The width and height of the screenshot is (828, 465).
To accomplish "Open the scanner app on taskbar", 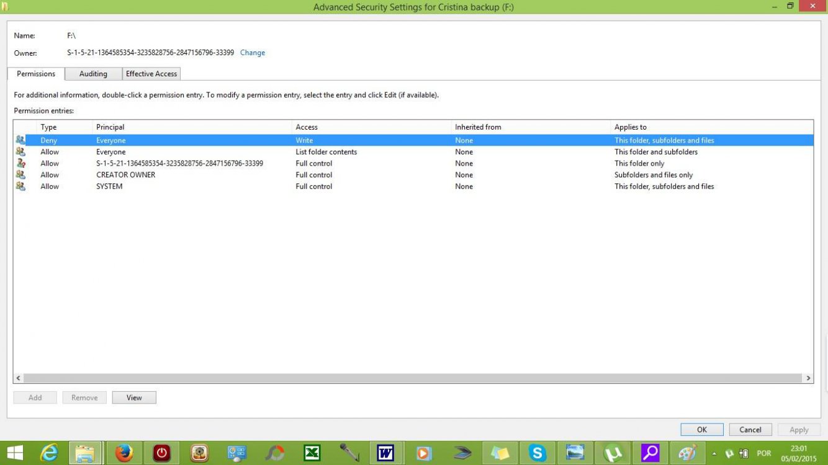I will [x=462, y=453].
